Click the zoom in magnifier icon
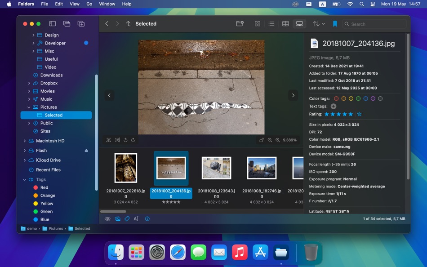 (277, 140)
